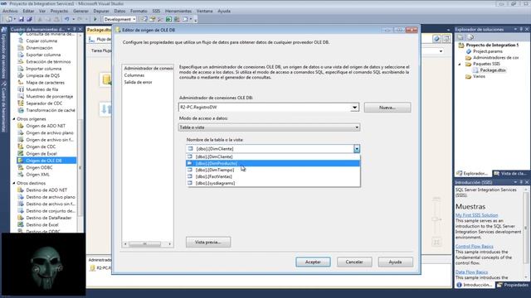The image size is (531, 298).
Task: Open the Salida de error page
Action: [x=138, y=82]
